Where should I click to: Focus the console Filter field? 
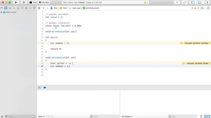183,116
